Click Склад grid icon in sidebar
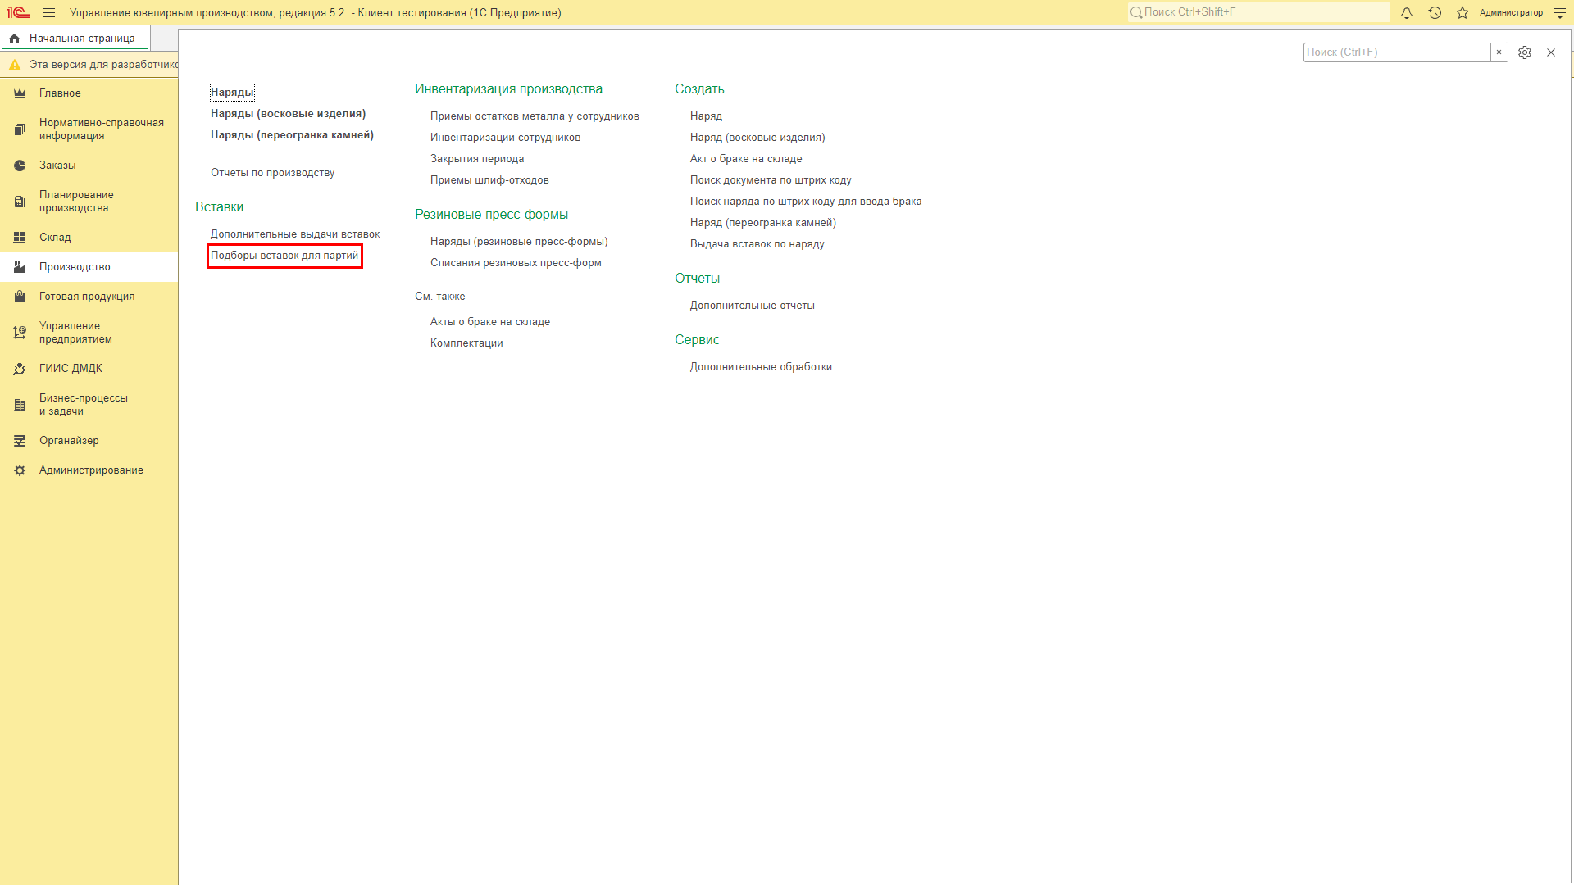This screenshot has height=885, width=1574. pyautogui.click(x=20, y=238)
